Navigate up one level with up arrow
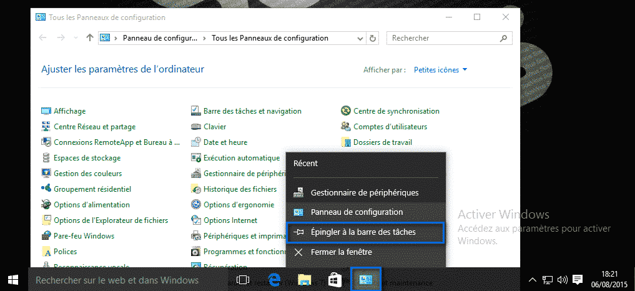Screen dimensions: 635x291 tap(90, 38)
